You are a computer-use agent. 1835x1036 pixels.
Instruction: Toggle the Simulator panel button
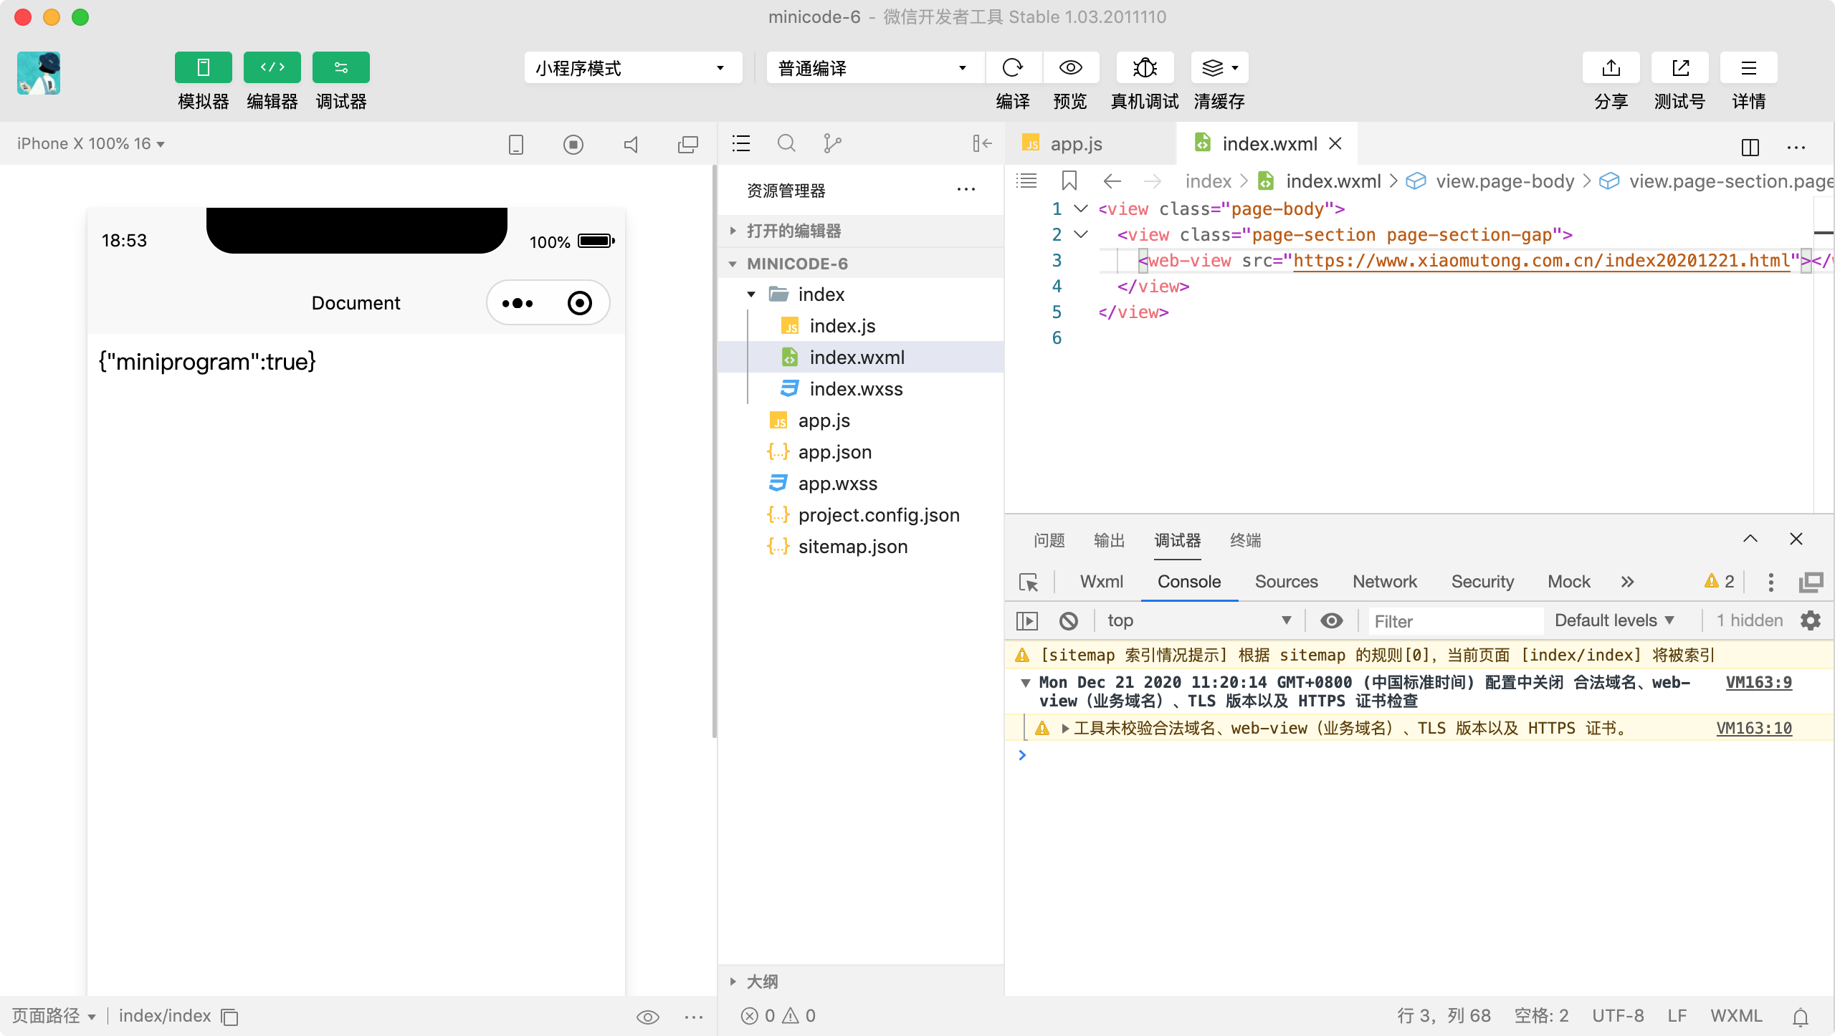point(203,67)
